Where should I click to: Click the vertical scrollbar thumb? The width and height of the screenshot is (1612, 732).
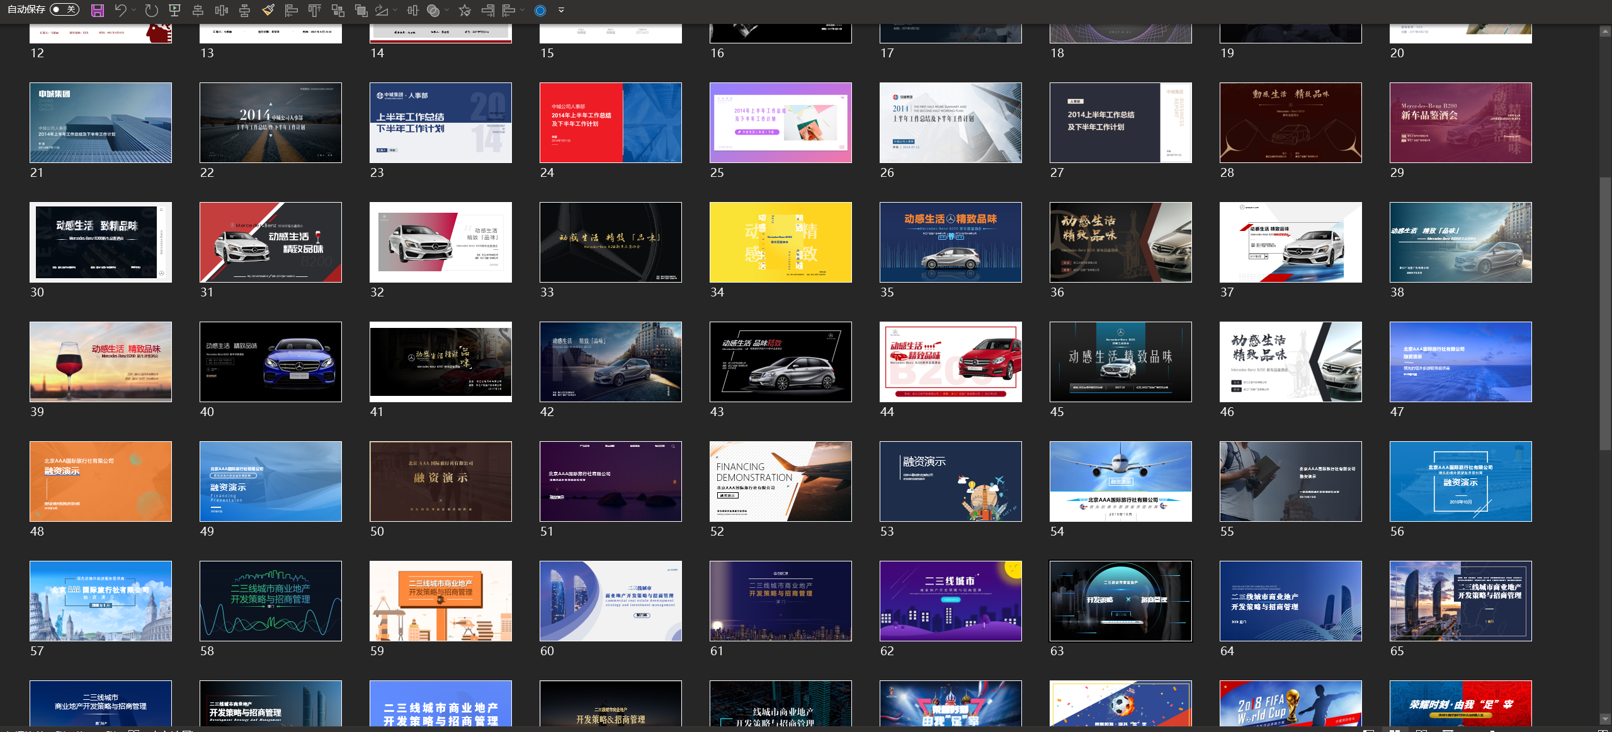pyautogui.click(x=1605, y=313)
